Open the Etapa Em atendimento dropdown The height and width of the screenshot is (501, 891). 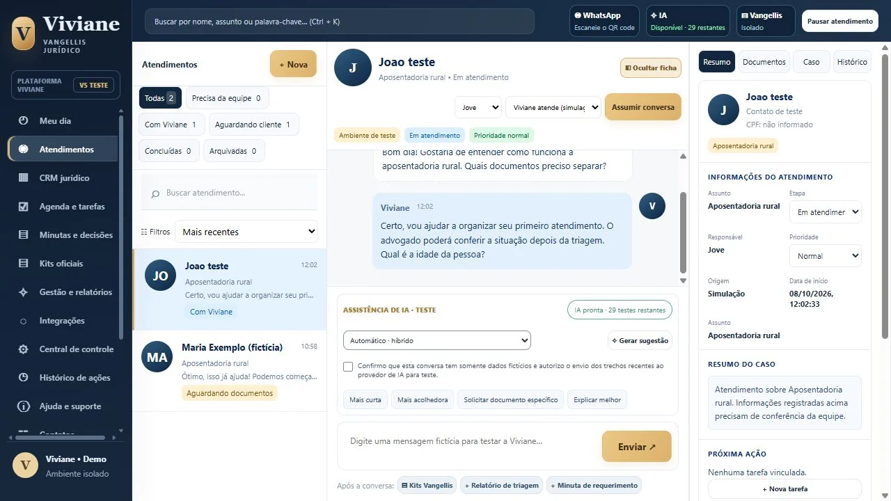click(x=825, y=212)
